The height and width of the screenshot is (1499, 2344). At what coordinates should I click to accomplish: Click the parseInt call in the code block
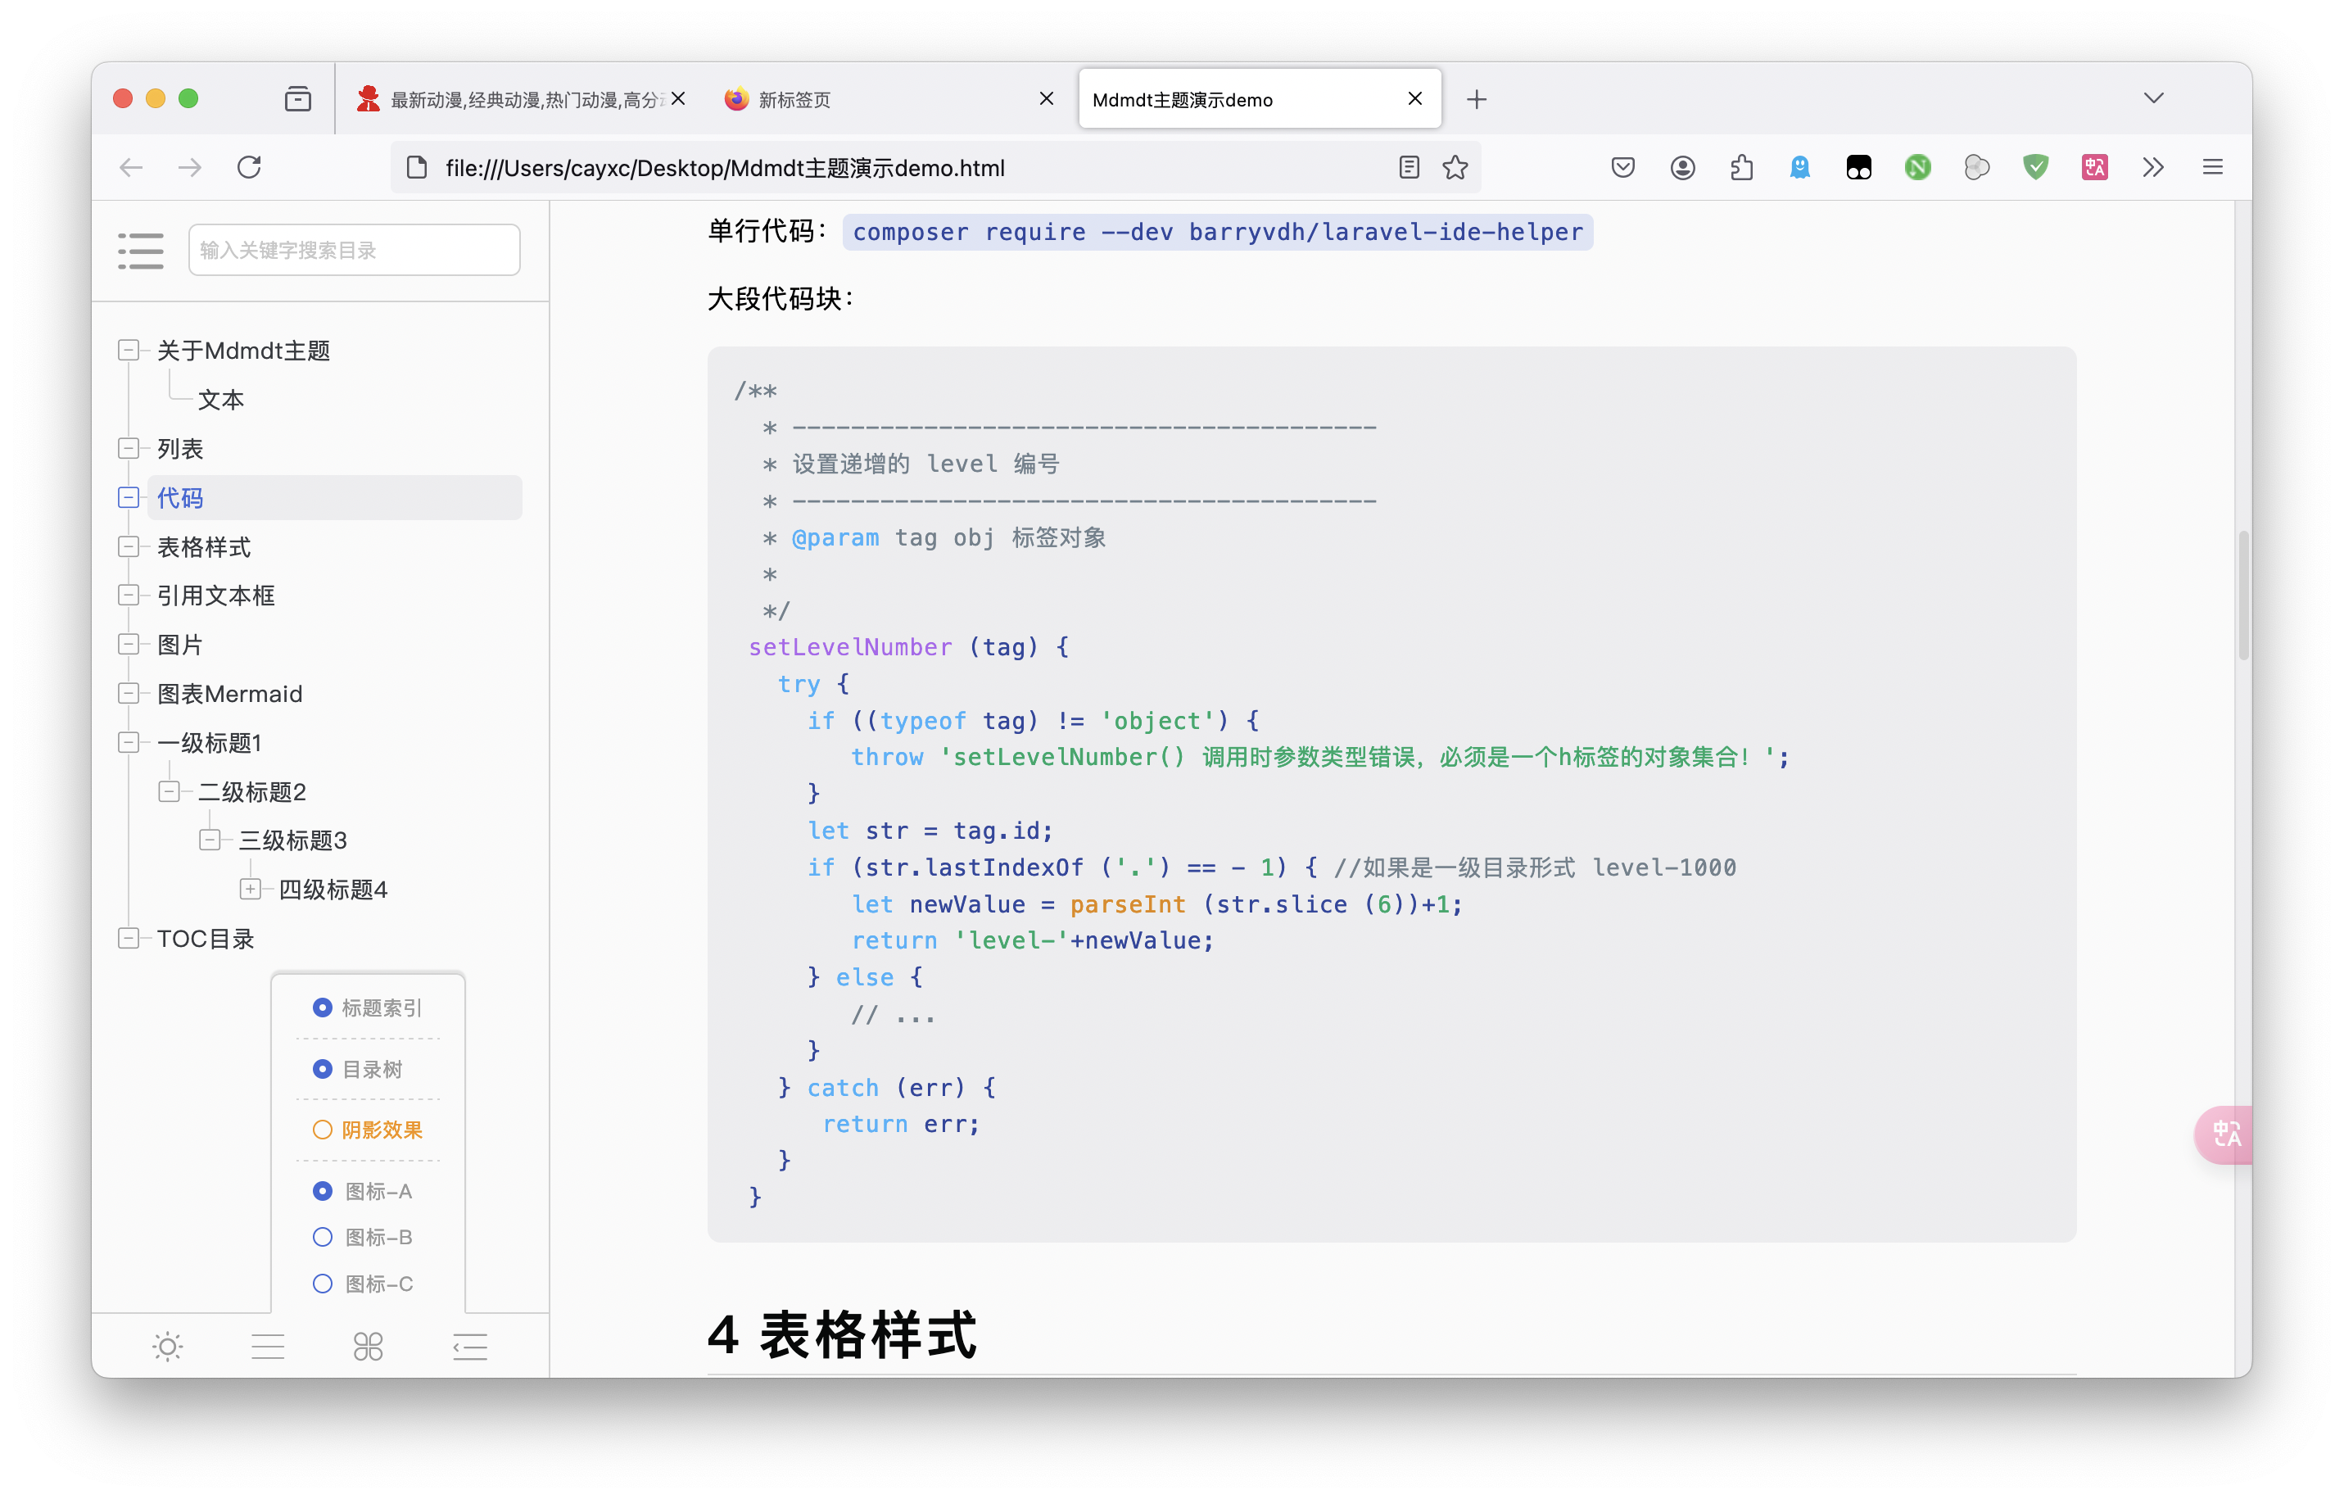pyautogui.click(x=1127, y=904)
